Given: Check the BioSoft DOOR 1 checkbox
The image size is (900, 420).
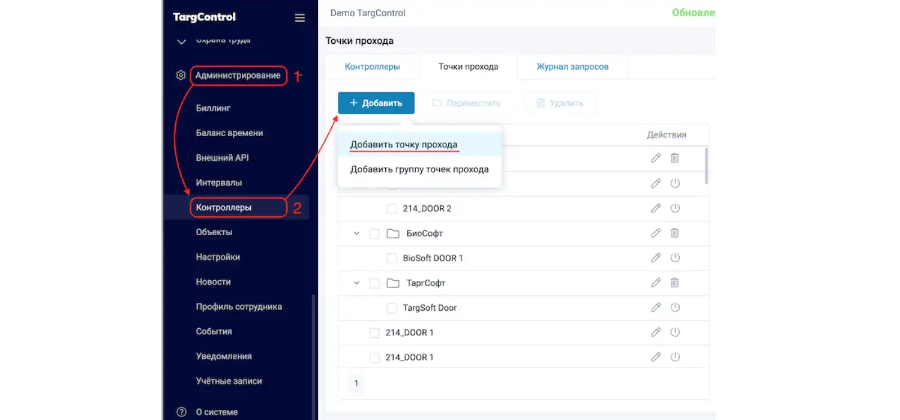Looking at the screenshot, I should click(x=392, y=259).
